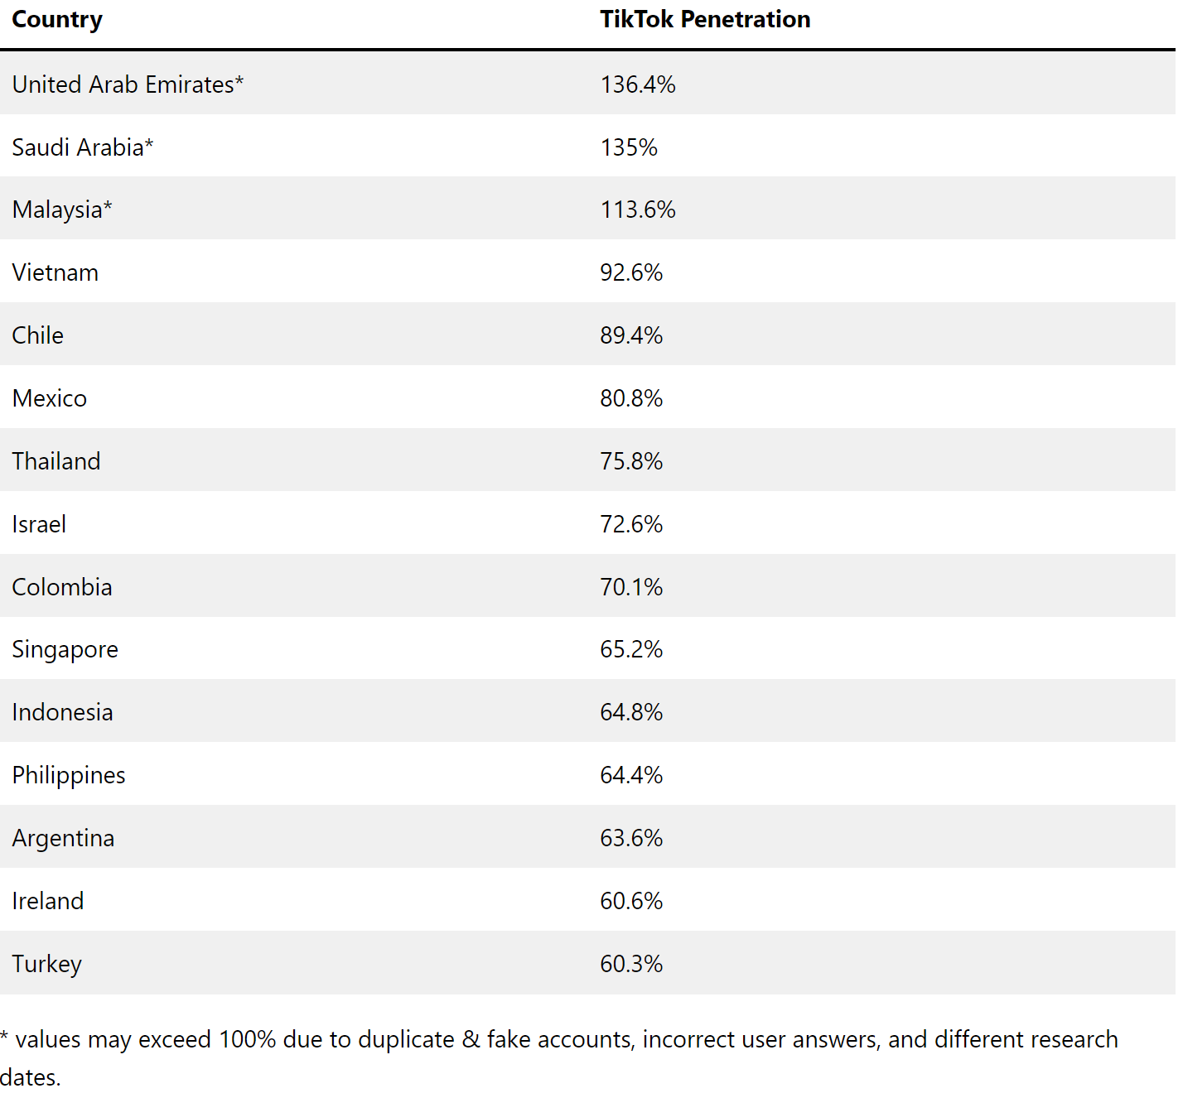Click the 136.4% penetration value
Viewport: 1183px width, 1098px height.
(x=638, y=84)
